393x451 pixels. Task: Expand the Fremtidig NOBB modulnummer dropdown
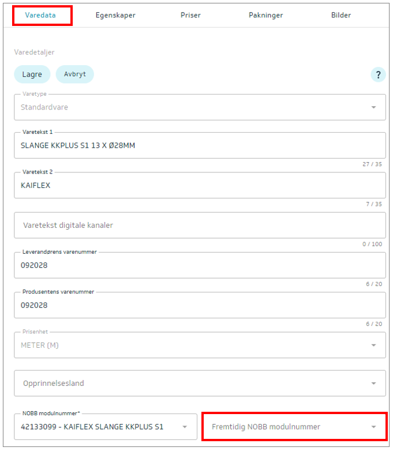click(x=294, y=427)
